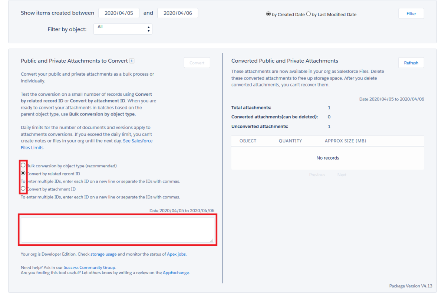Open the info icon beside Attachments to Convert
The width and height of the screenshot is (445, 298).
pos(132,61)
